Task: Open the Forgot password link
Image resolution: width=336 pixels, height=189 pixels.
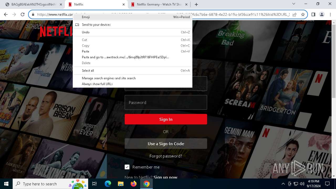Action: [x=166, y=156]
